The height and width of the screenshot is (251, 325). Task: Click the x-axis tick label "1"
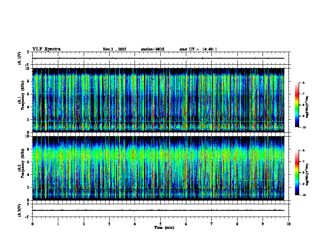[x=58, y=224]
